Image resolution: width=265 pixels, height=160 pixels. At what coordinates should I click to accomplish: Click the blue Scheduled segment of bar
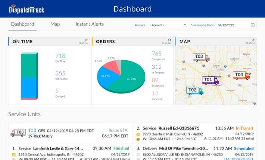(28, 87)
